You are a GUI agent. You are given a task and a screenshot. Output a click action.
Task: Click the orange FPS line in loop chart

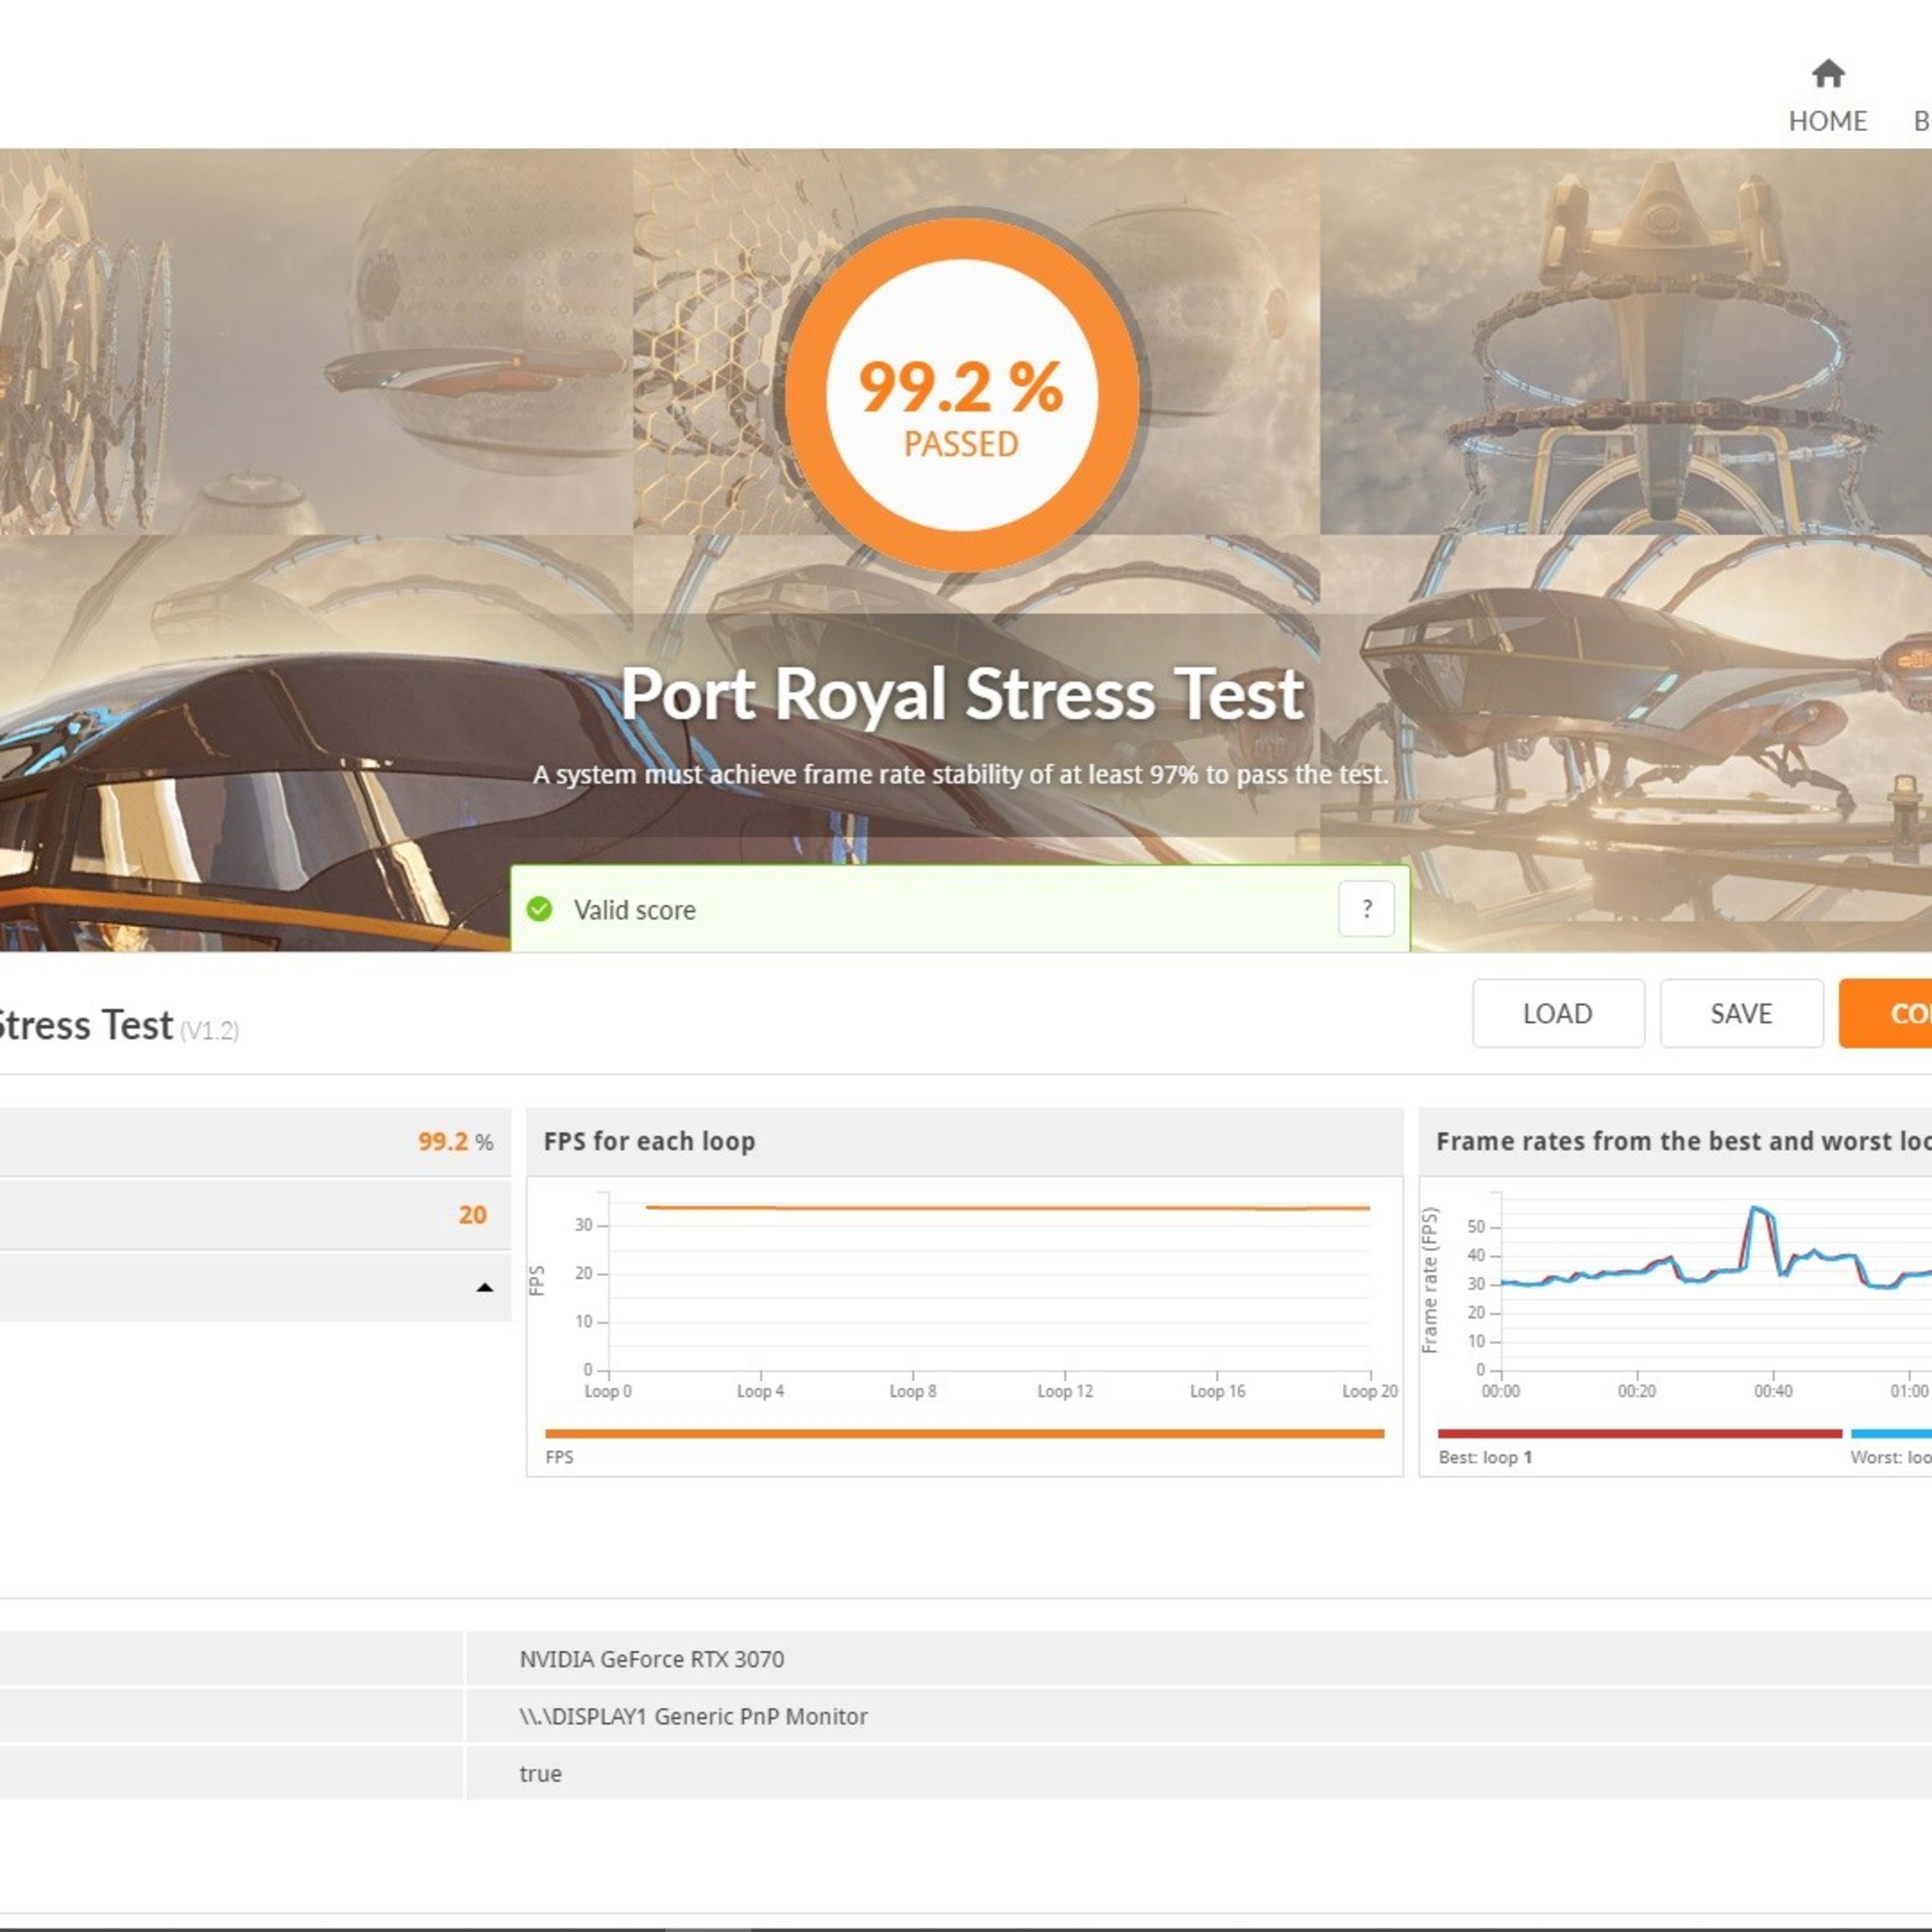[1008, 1208]
